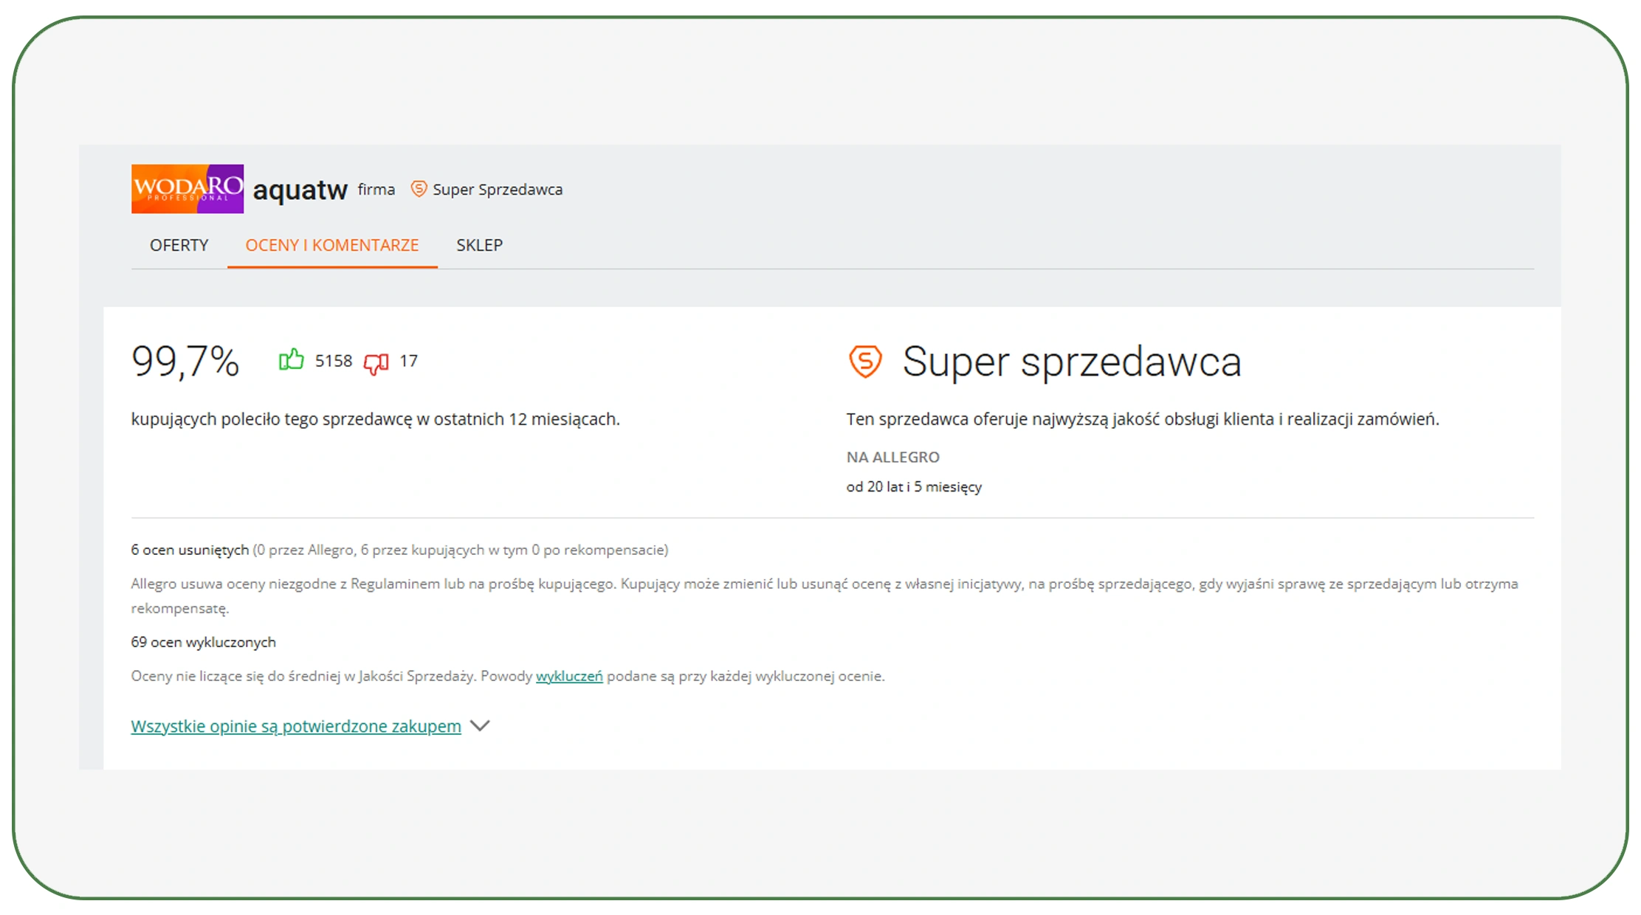Image resolution: width=1641 pixels, height=915 pixels.
Task: Open the wykluczeń link
Action: (569, 676)
